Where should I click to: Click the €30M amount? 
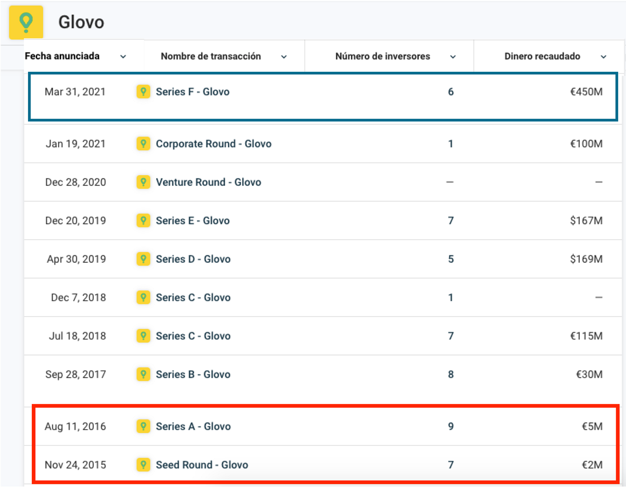[x=589, y=374]
